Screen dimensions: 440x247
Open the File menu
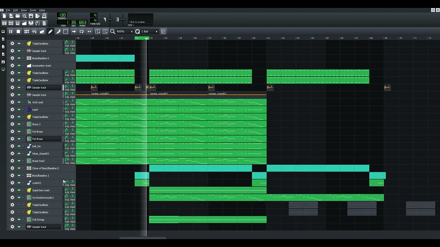pyautogui.click(x=8, y=10)
